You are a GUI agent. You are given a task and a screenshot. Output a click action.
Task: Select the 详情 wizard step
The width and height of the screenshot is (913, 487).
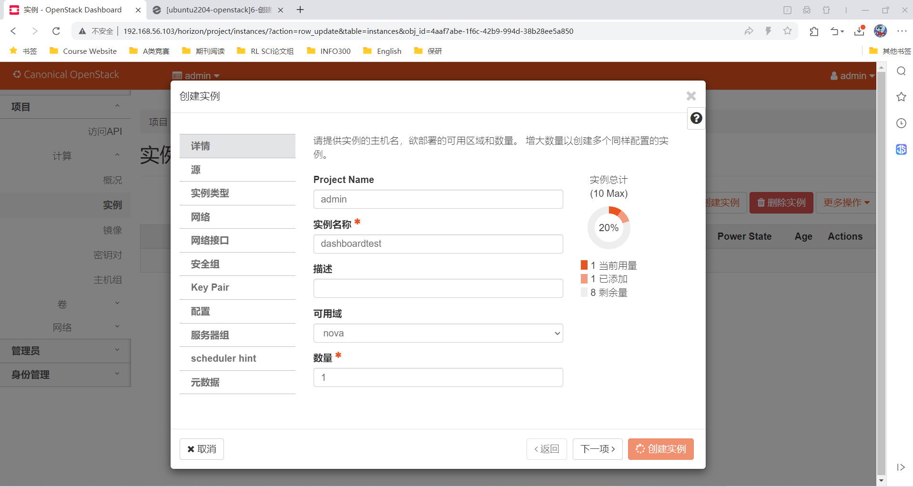coord(237,146)
